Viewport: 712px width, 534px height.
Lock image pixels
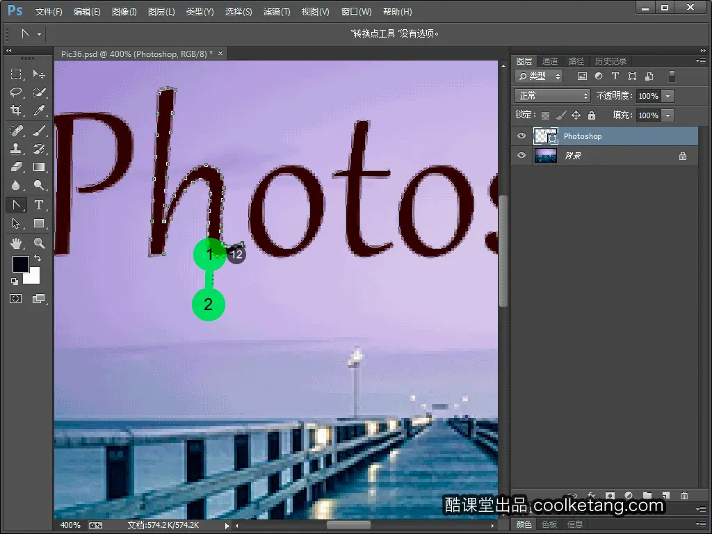coord(561,115)
